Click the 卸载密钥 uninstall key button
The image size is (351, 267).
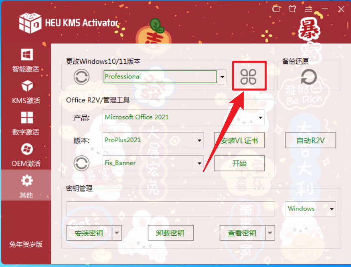[170, 233]
